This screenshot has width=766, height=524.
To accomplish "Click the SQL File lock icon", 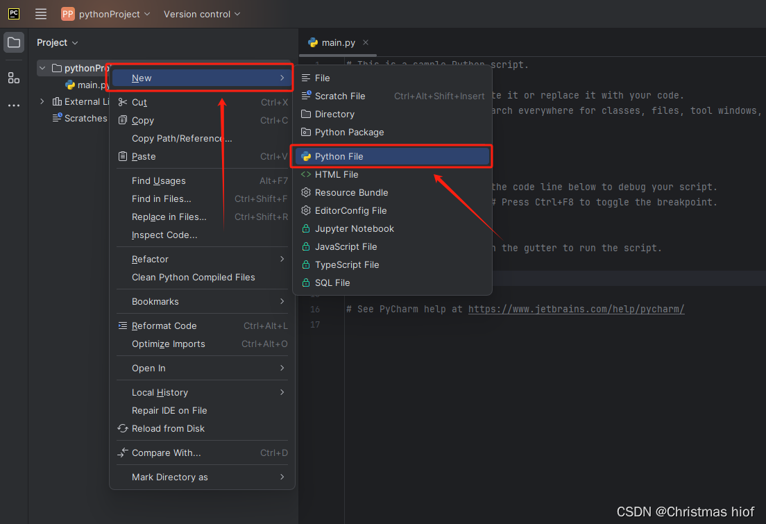I will 306,282.
